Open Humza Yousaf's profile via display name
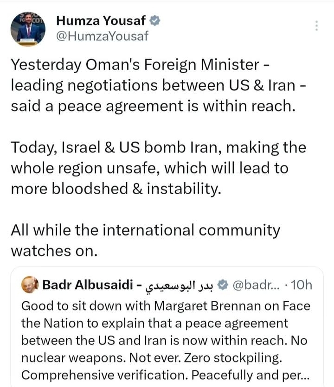This screenshot has width=334, height=387. tap(101, 20)
